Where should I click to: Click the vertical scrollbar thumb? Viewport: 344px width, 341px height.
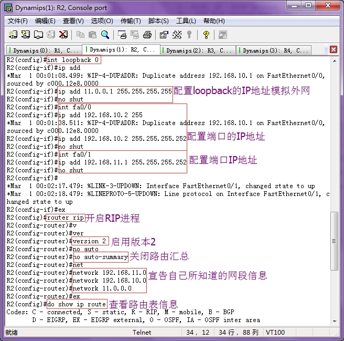(x=335, y=241)
